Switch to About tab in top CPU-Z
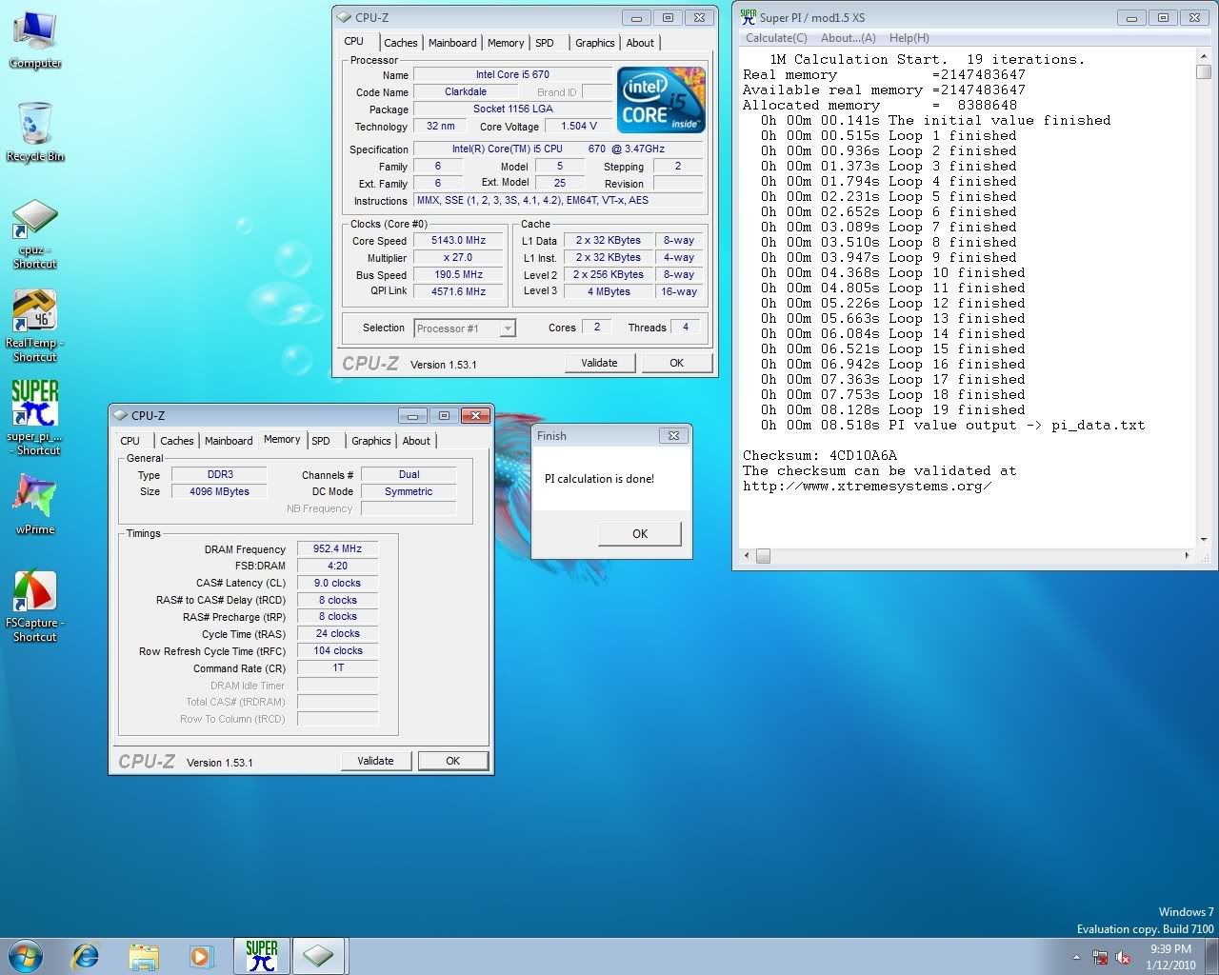 tap(640, 43)
